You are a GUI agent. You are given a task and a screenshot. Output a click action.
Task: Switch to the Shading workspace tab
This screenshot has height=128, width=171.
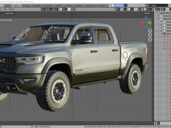point(59,6)
